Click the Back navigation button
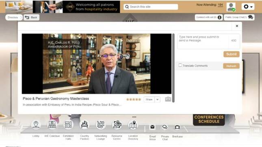 [31, 17]
